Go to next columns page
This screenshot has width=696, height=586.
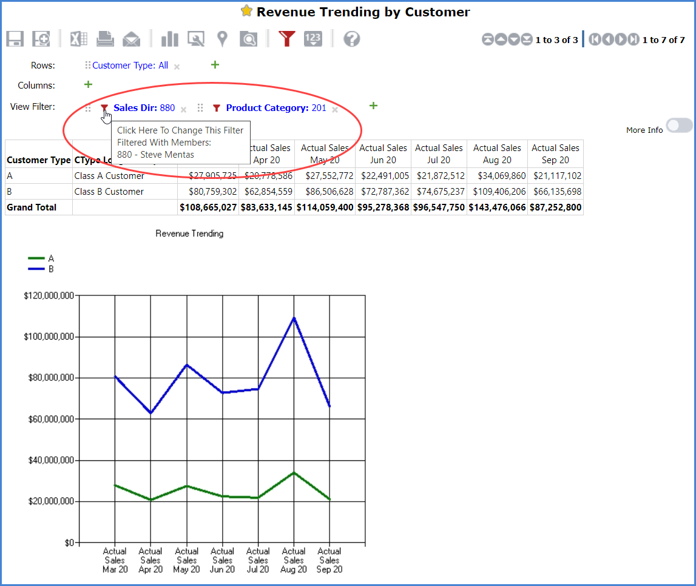click(x=621, y=39)
